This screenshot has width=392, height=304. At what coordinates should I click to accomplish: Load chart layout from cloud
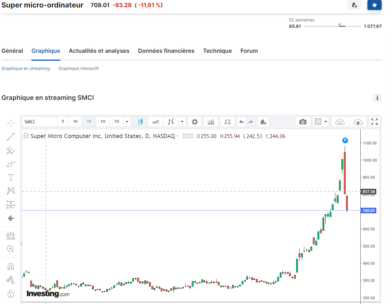point(340,122)
